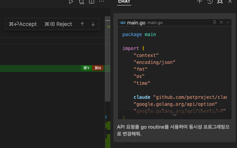Image resolution: width=237 pixels, height=148 pixels.
Task: Click the Go file icon beside main.go
Action: pos(122,23)
